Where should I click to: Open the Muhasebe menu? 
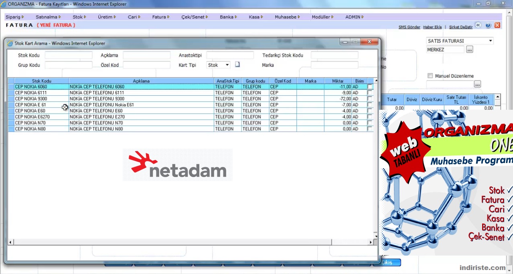click(288, 17)
